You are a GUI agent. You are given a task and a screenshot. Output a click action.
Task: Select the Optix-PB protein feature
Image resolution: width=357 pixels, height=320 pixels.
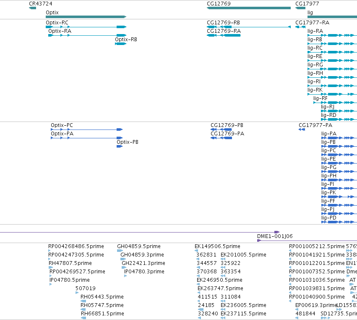(x=120, y=146)
